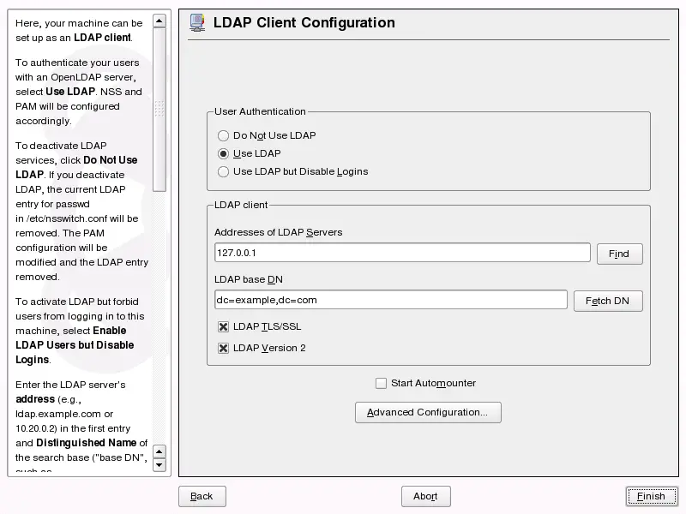Image resolution: width=686 pixels, height=514 pixels.
Task: Click the Finish button
Action: (651, 496)
